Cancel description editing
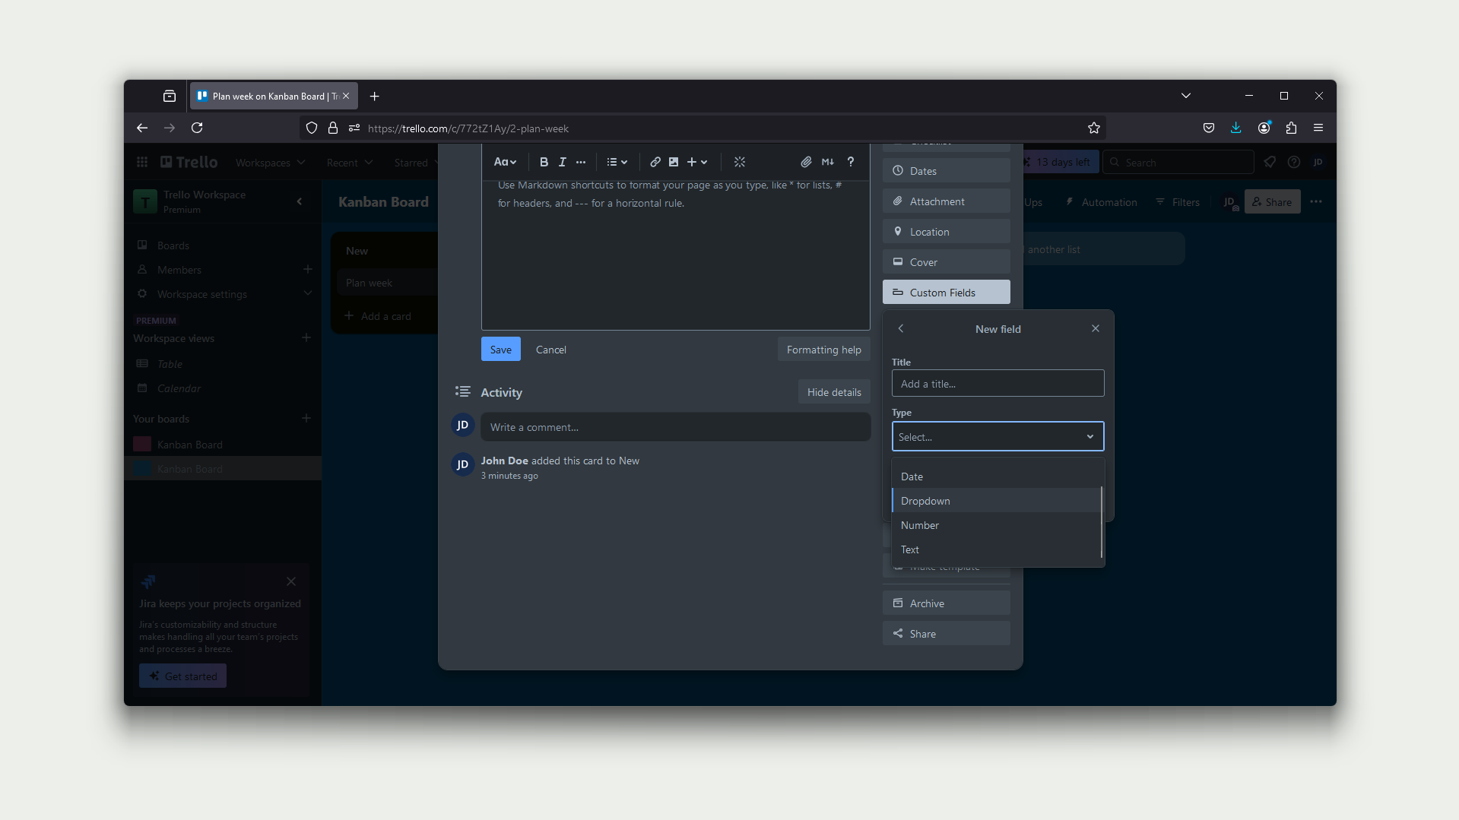1459x820 pixels. point(550,350)
